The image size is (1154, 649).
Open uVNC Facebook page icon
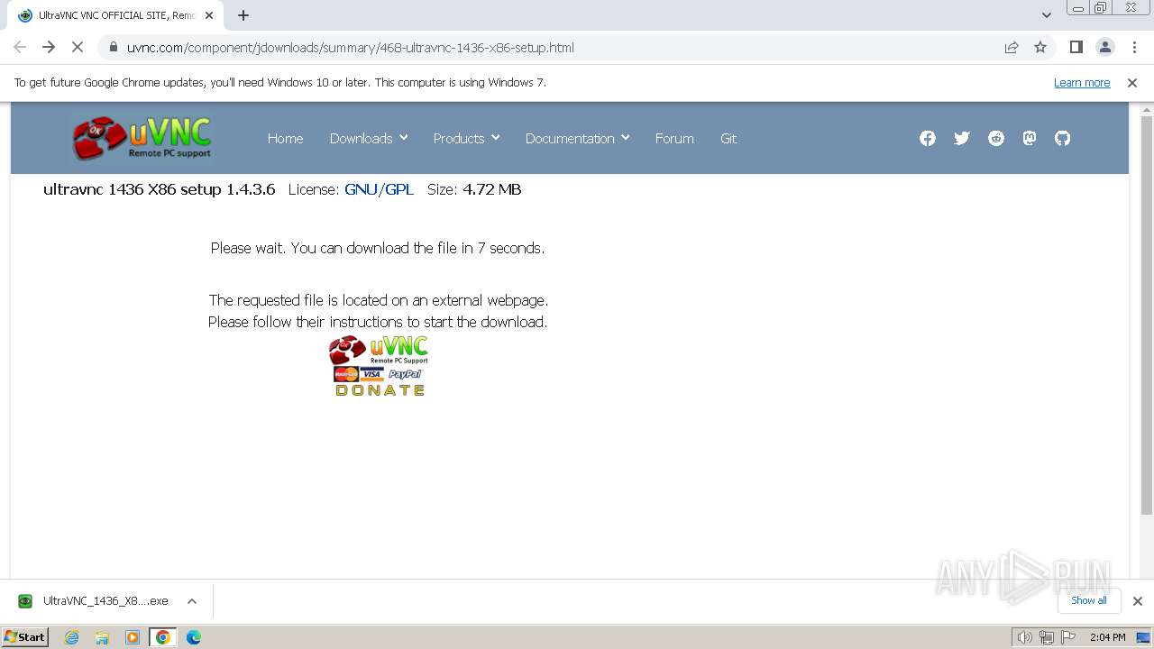tap(928, 138)
